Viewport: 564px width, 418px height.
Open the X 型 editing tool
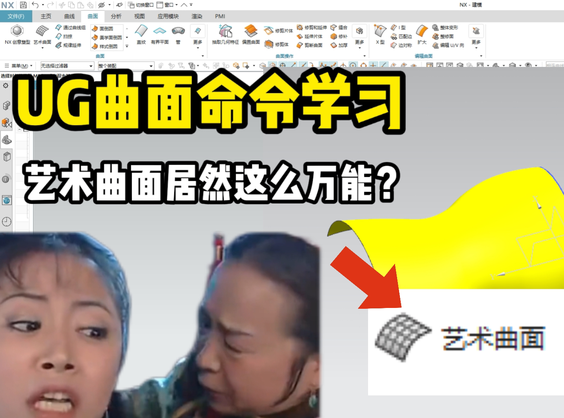380,35
